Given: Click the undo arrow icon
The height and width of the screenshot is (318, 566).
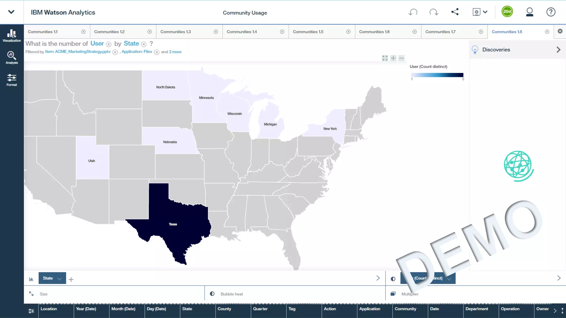Looking at the screenshot, I should (x=413, y=12).
